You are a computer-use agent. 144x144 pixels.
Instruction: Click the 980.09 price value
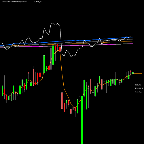(138, 85)
